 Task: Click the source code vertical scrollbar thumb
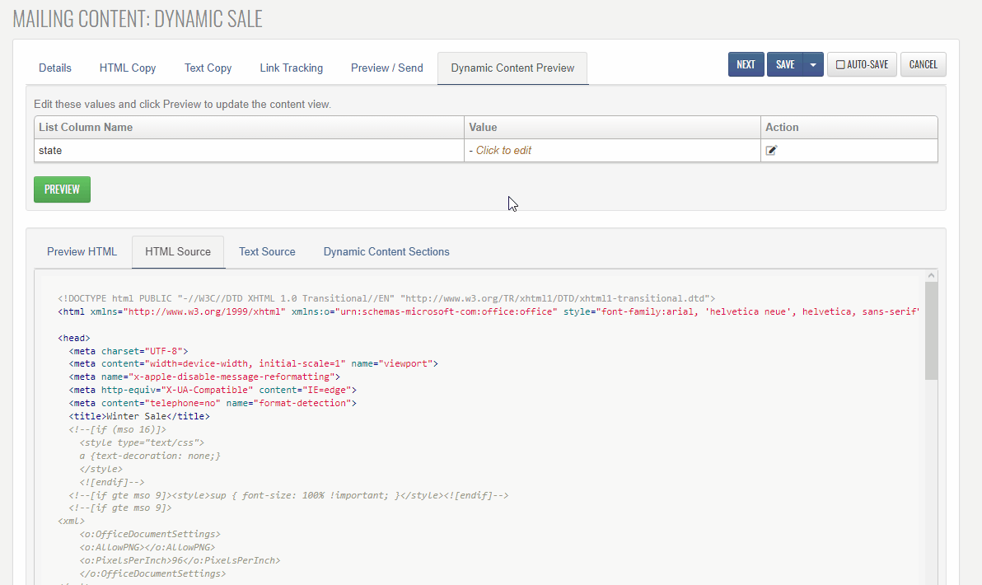(x=931, y=330)
